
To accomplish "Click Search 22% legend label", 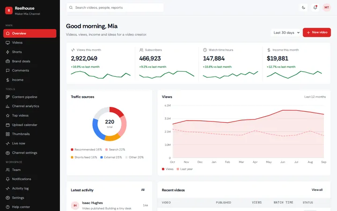I will point(117,150).
